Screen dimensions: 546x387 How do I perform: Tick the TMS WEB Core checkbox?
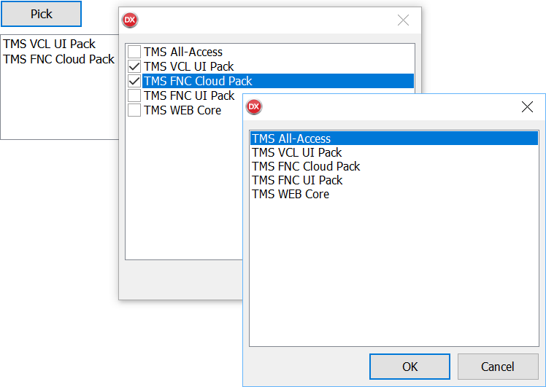[x=134, y=110]
